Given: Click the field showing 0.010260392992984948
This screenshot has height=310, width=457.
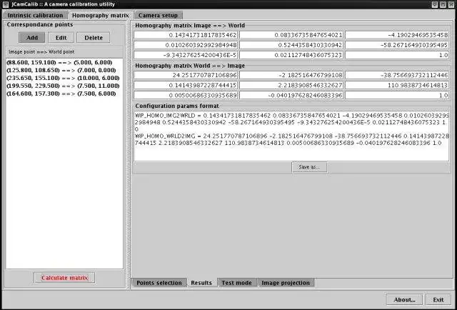Looking at the screenshot, I should coord(186,45).
